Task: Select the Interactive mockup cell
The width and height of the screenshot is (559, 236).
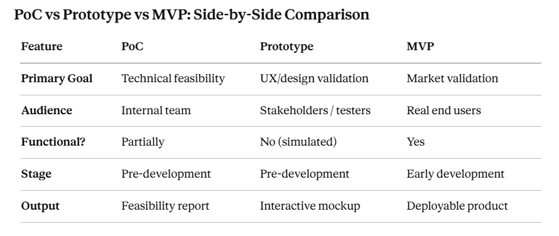Action: 310,206
